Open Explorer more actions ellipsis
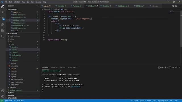Image resolution: width=182 pixels, height=102 pixels. pyautogui.click(x=37, y=6)
